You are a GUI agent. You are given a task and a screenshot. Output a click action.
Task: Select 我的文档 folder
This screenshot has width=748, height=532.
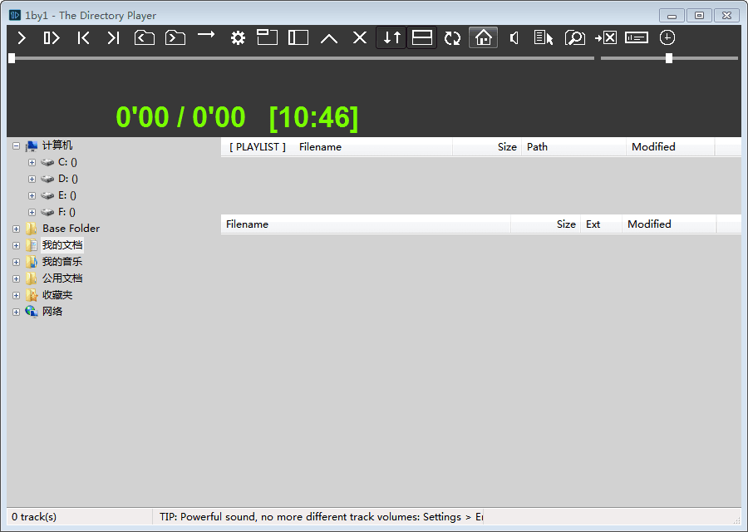62,245
